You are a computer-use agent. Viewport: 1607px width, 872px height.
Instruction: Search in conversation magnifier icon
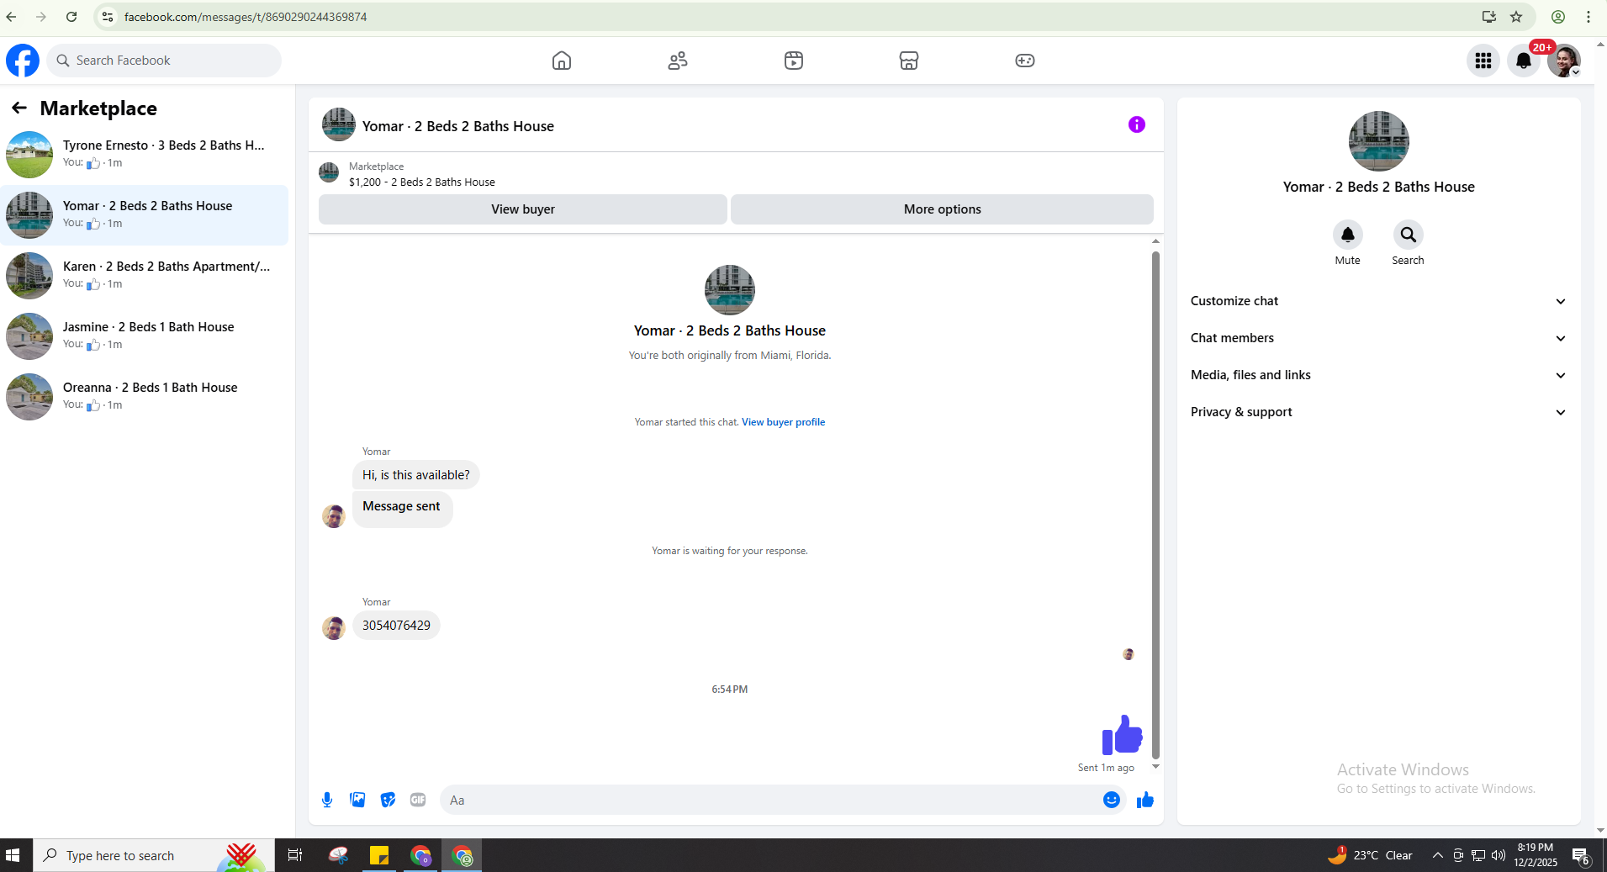click(x=1409, y=235)
